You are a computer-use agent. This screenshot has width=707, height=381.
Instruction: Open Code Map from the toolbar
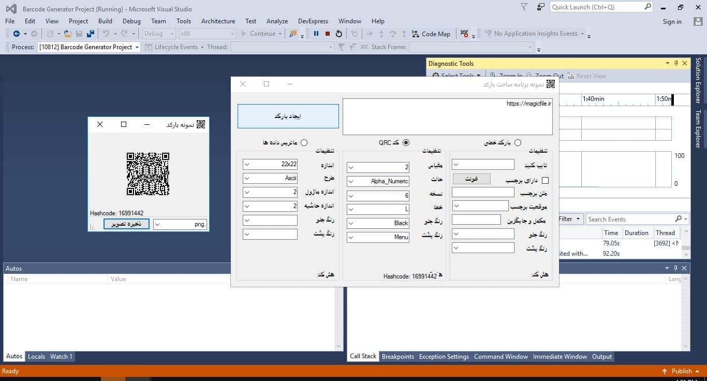[431, 34]
